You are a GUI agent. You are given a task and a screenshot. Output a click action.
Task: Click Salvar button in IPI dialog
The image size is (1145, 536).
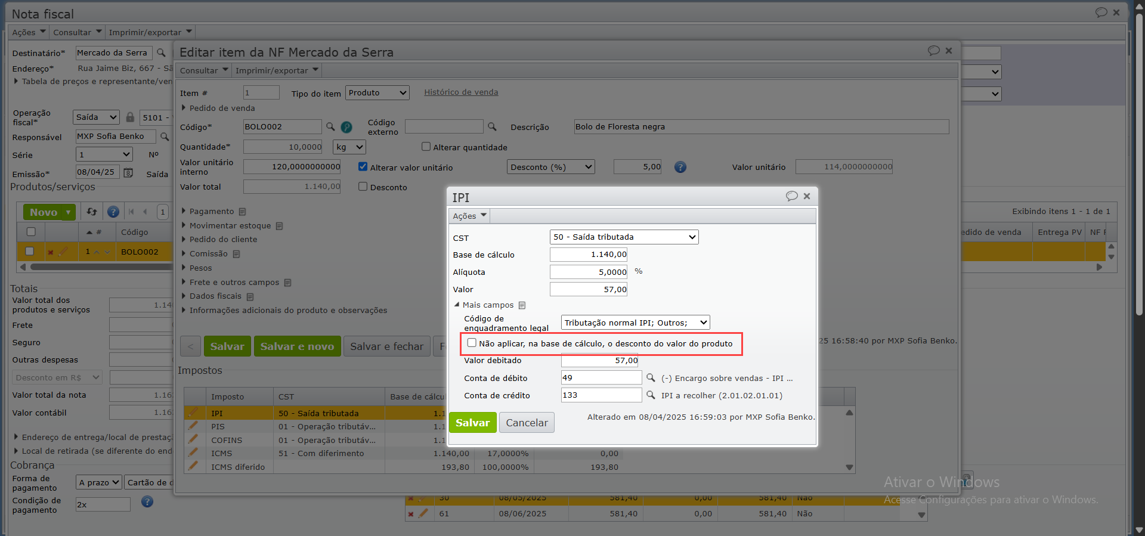pos(472,423)
